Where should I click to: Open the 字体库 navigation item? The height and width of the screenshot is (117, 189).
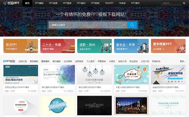pos(122,3)
